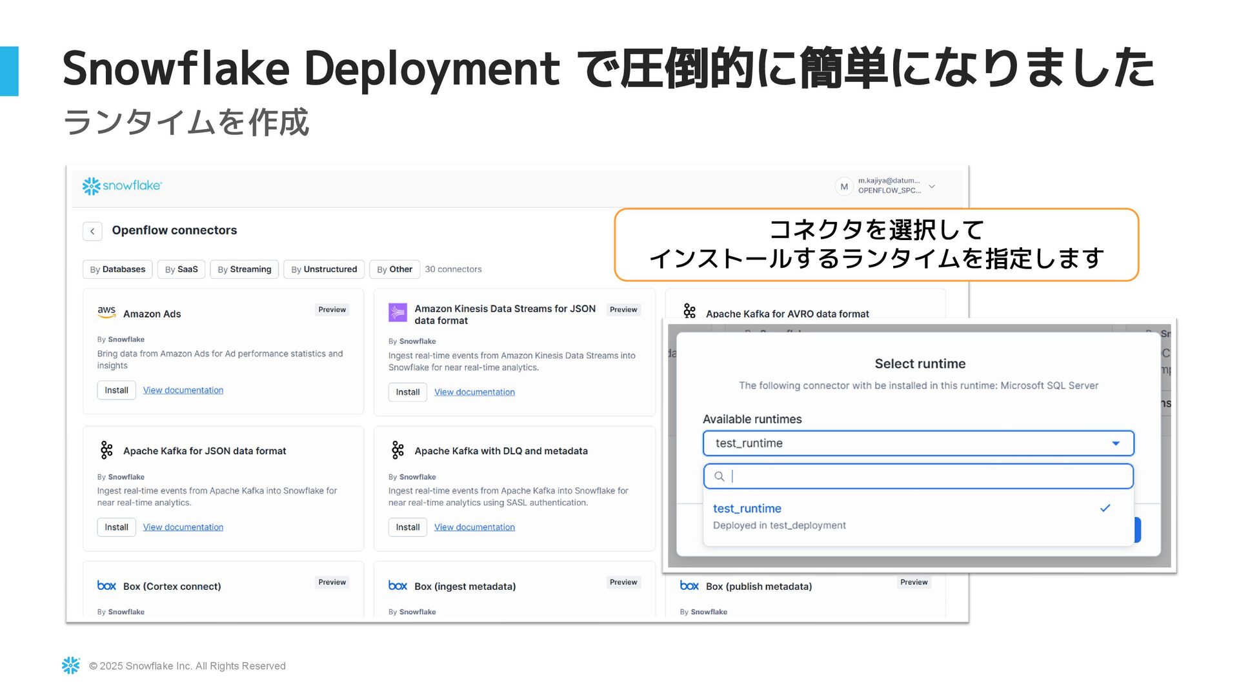The height and width of the screenshot is (697, 1239).
Task: Click the Snowflake logo in header
Action: [122, 186]
